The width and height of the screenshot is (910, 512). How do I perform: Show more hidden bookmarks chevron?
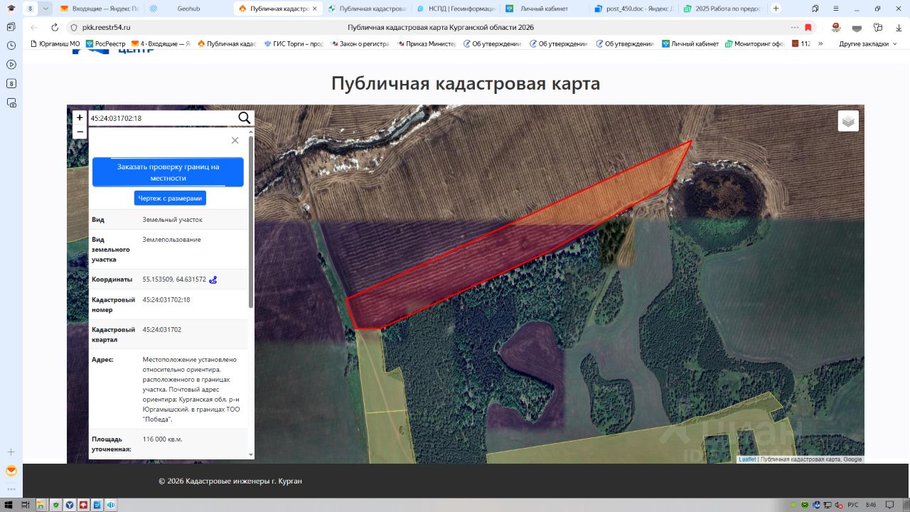[821, 43]
